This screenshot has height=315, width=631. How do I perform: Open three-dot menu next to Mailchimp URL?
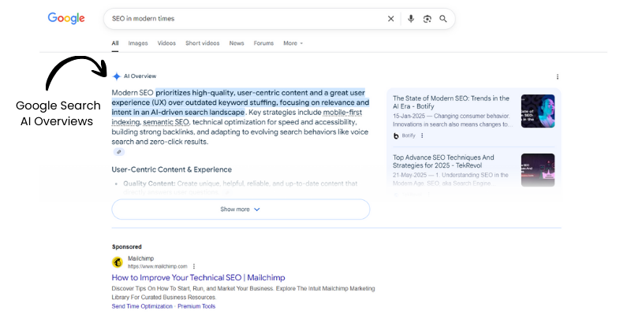coord(193,266)
